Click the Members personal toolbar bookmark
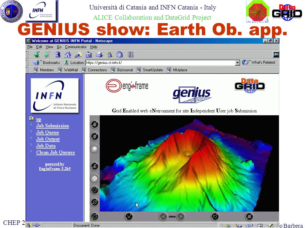The height and width of the screenshot is (228, 305). (x=44, y=70)
